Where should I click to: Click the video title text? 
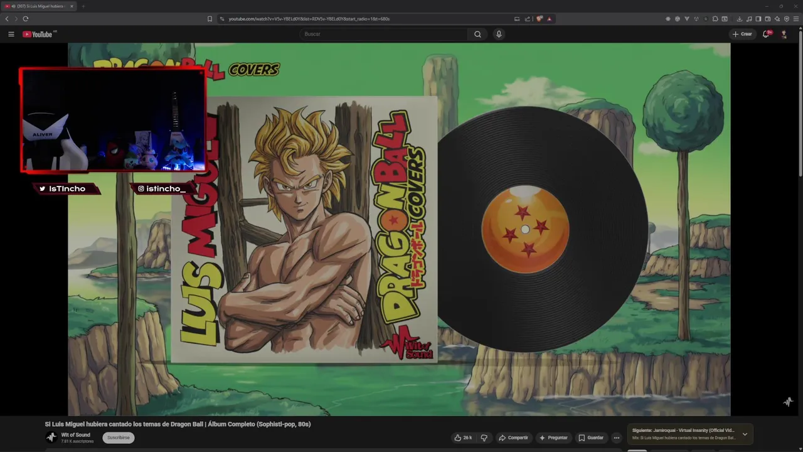click(x=178, y=424)
